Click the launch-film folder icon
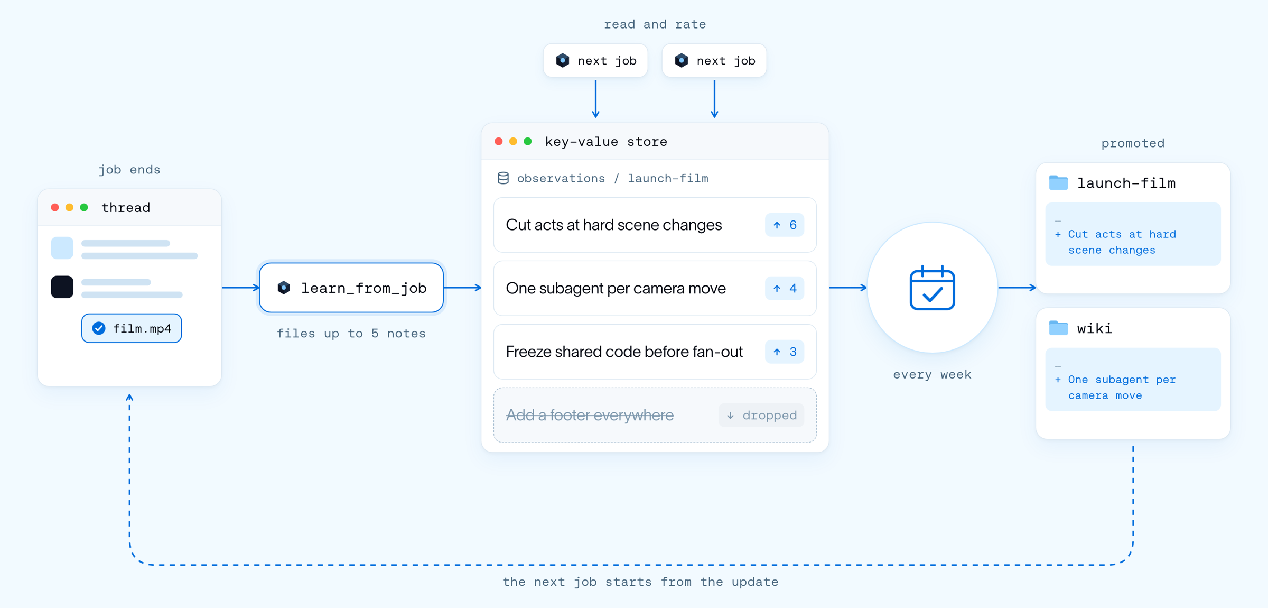1268x608 pixels. tap(1058, 183)
